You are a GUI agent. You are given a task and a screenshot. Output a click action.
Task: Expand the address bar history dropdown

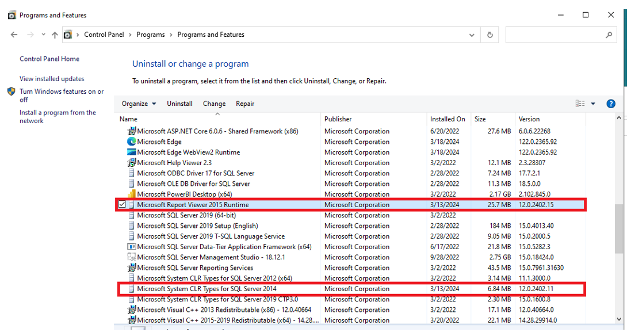click(x=472, y=35)
